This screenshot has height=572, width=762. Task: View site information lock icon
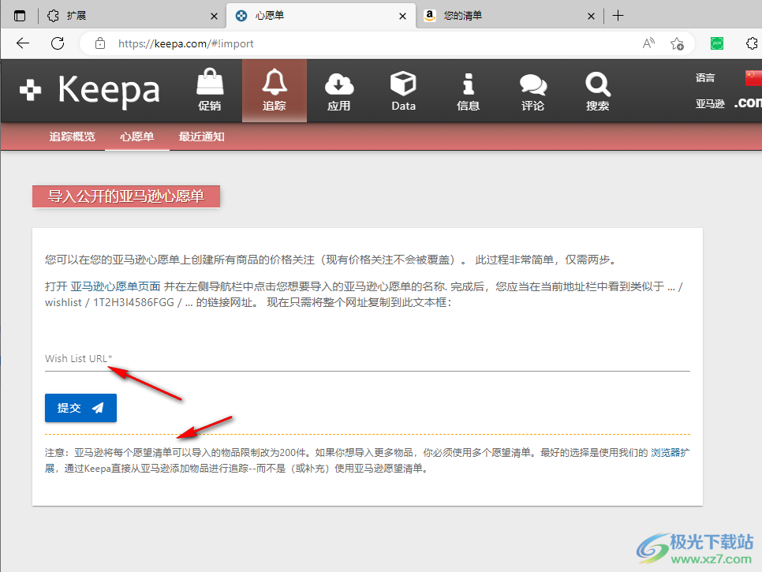tap(100, 43)
